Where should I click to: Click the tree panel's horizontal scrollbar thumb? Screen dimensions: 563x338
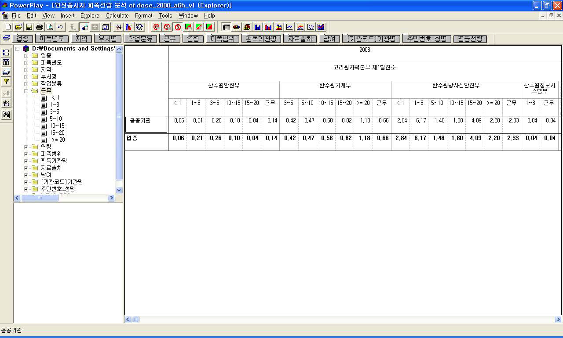[40, 198]
